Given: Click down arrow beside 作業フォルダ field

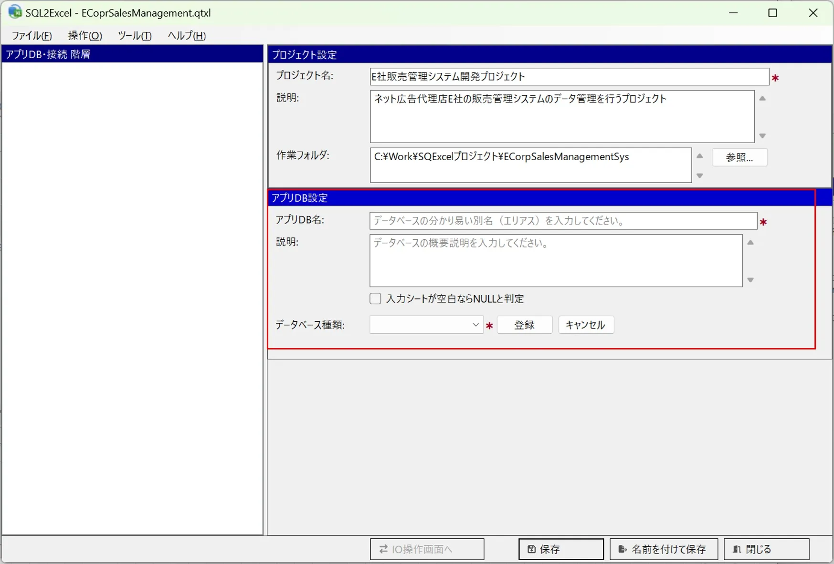Looking at the screenshot, I should [700, 176].
